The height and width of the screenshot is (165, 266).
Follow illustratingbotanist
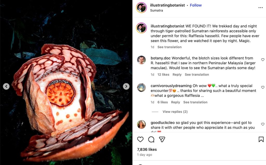[196, 5]
